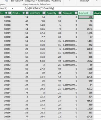101x120 pixels.
Task: Select the highlighted Amount cell 168 in the first row
Action: 86,17
